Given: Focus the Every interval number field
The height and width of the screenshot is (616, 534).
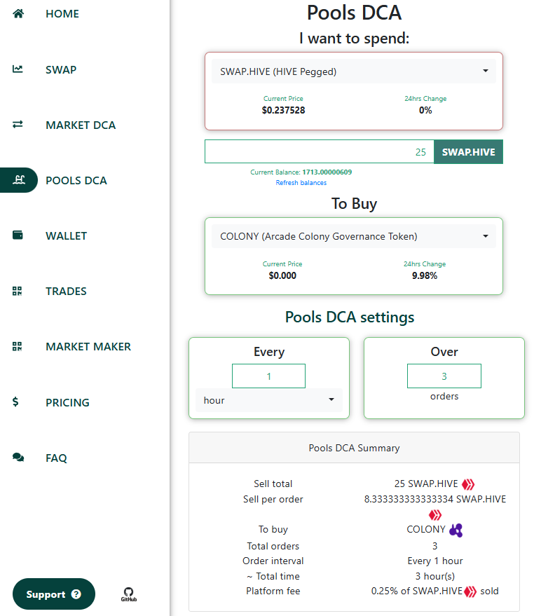Looking at the screenshot, I should 269,376.
